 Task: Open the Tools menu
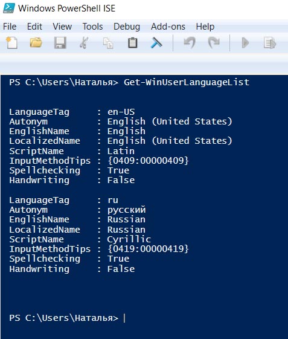[93, 27]
